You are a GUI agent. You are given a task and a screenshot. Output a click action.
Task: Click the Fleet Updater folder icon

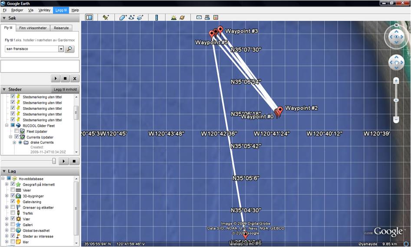pos(22,132)
